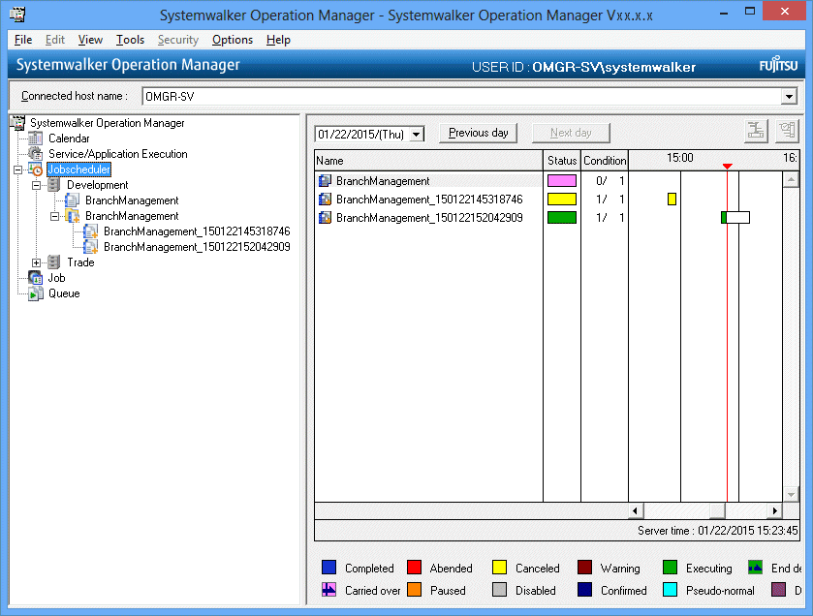Open the Connected host name dropdown
Viewport: 813px width, 616px height.
click(x=789, y=97)
